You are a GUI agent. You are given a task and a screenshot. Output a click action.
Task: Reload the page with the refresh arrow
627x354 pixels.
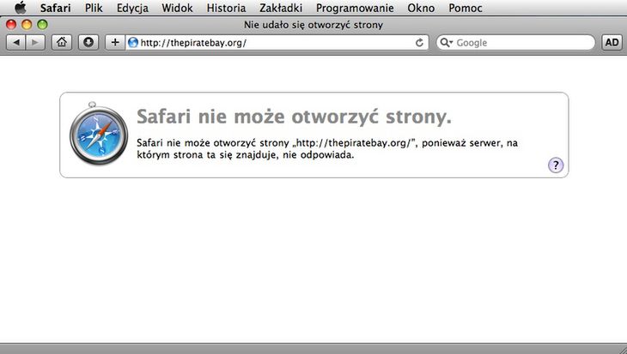(419, 43)
